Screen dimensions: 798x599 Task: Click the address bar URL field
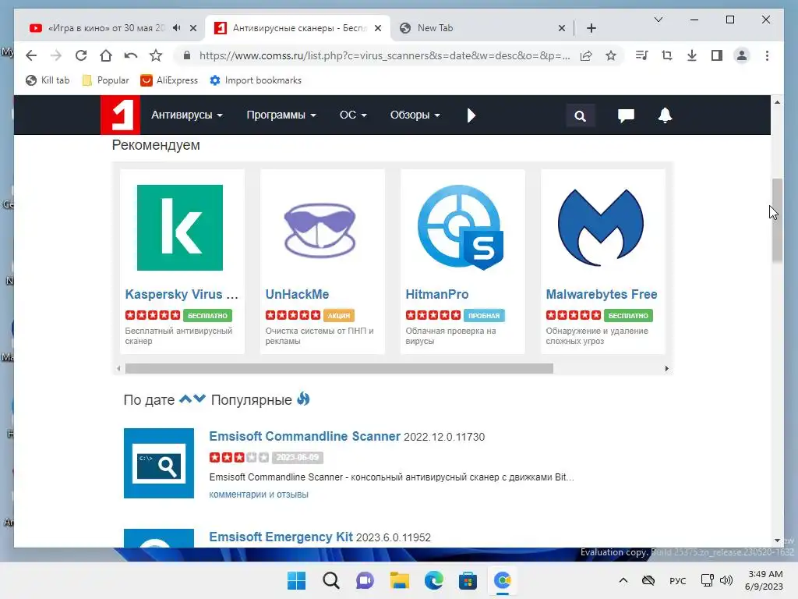pyautogui.click(x=385, y=55)
